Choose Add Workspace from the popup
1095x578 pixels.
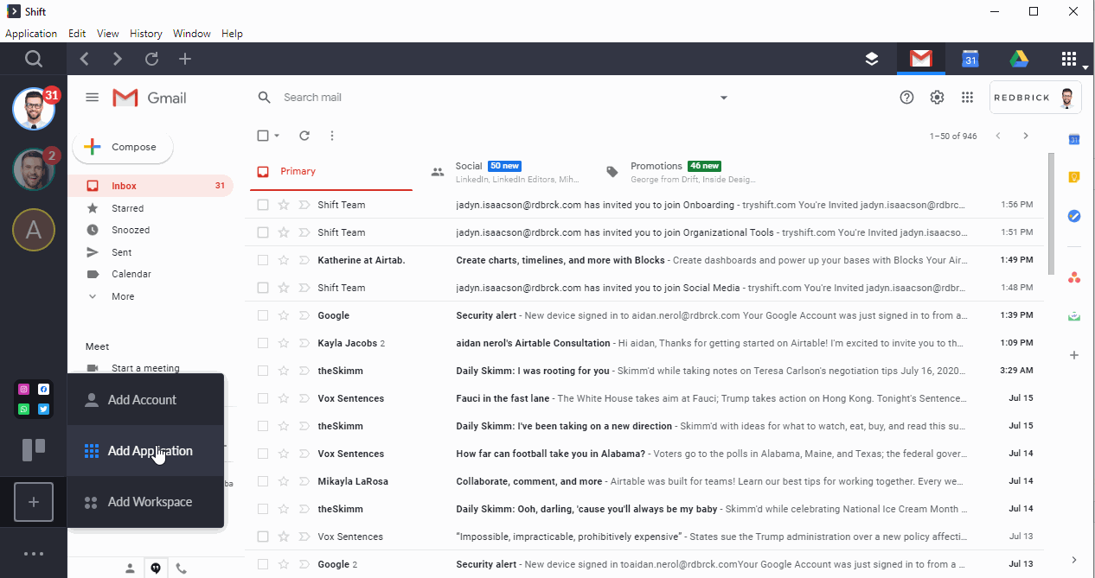coord(145,502)
